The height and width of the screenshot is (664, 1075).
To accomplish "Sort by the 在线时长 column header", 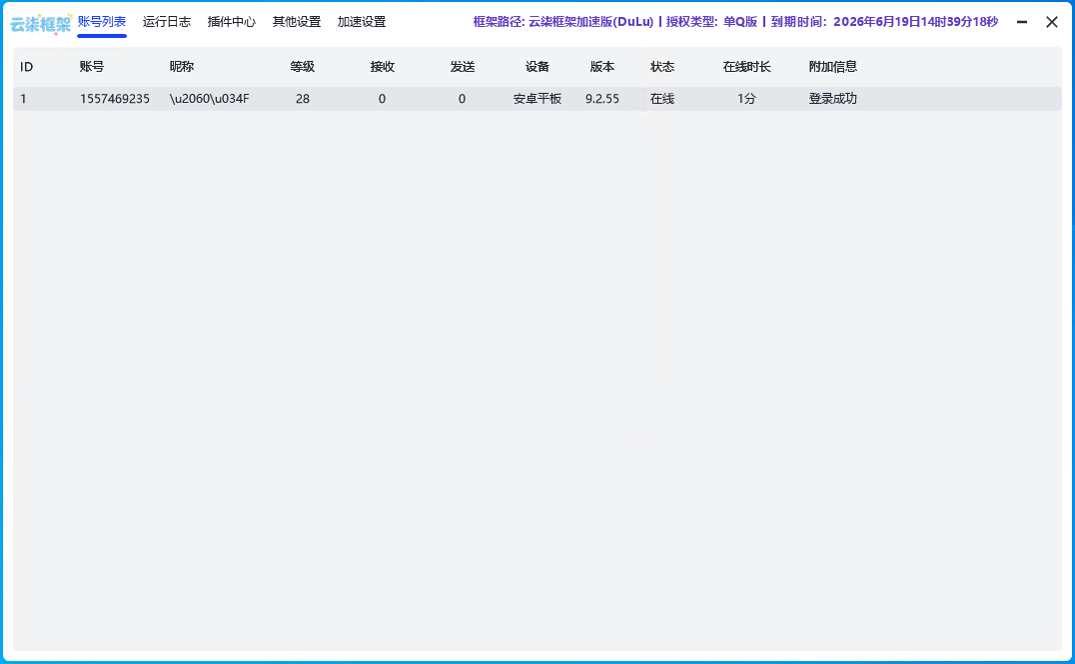I will click(747, 67).
